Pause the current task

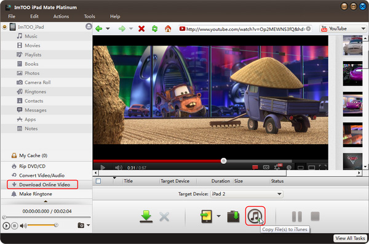[297, 216]
